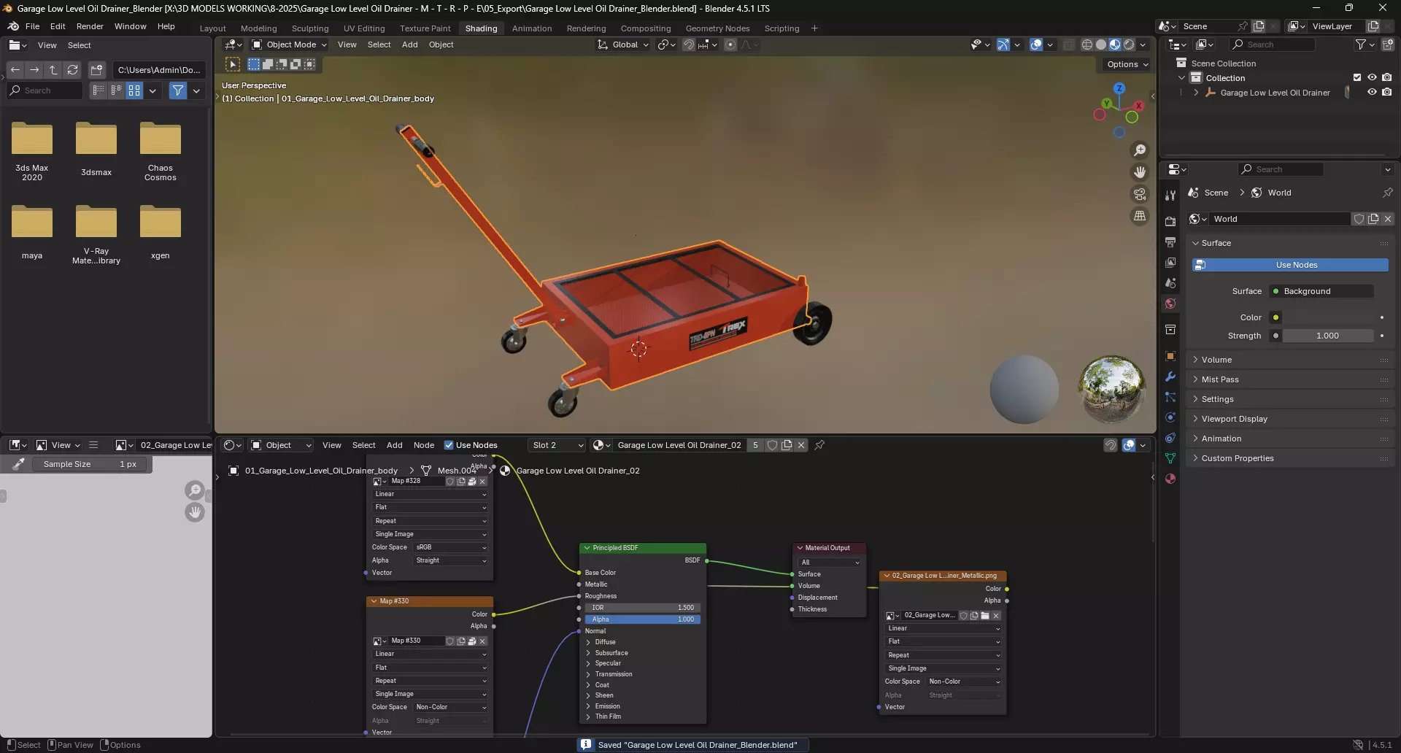1401x753 pixels.
Task: Toggle render camera for Garage Low Level Oil Drainer
Action: point(1386,93)
